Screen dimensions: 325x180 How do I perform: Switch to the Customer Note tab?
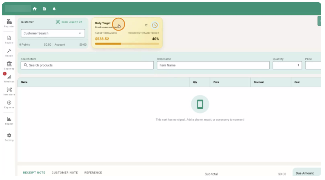pyautogui.click(x=65, y=172)
